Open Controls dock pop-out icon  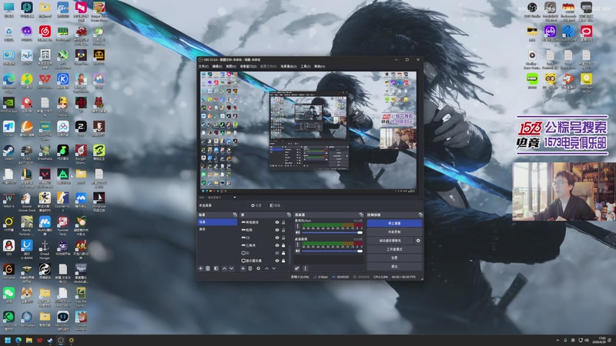(x=420, y=215)
